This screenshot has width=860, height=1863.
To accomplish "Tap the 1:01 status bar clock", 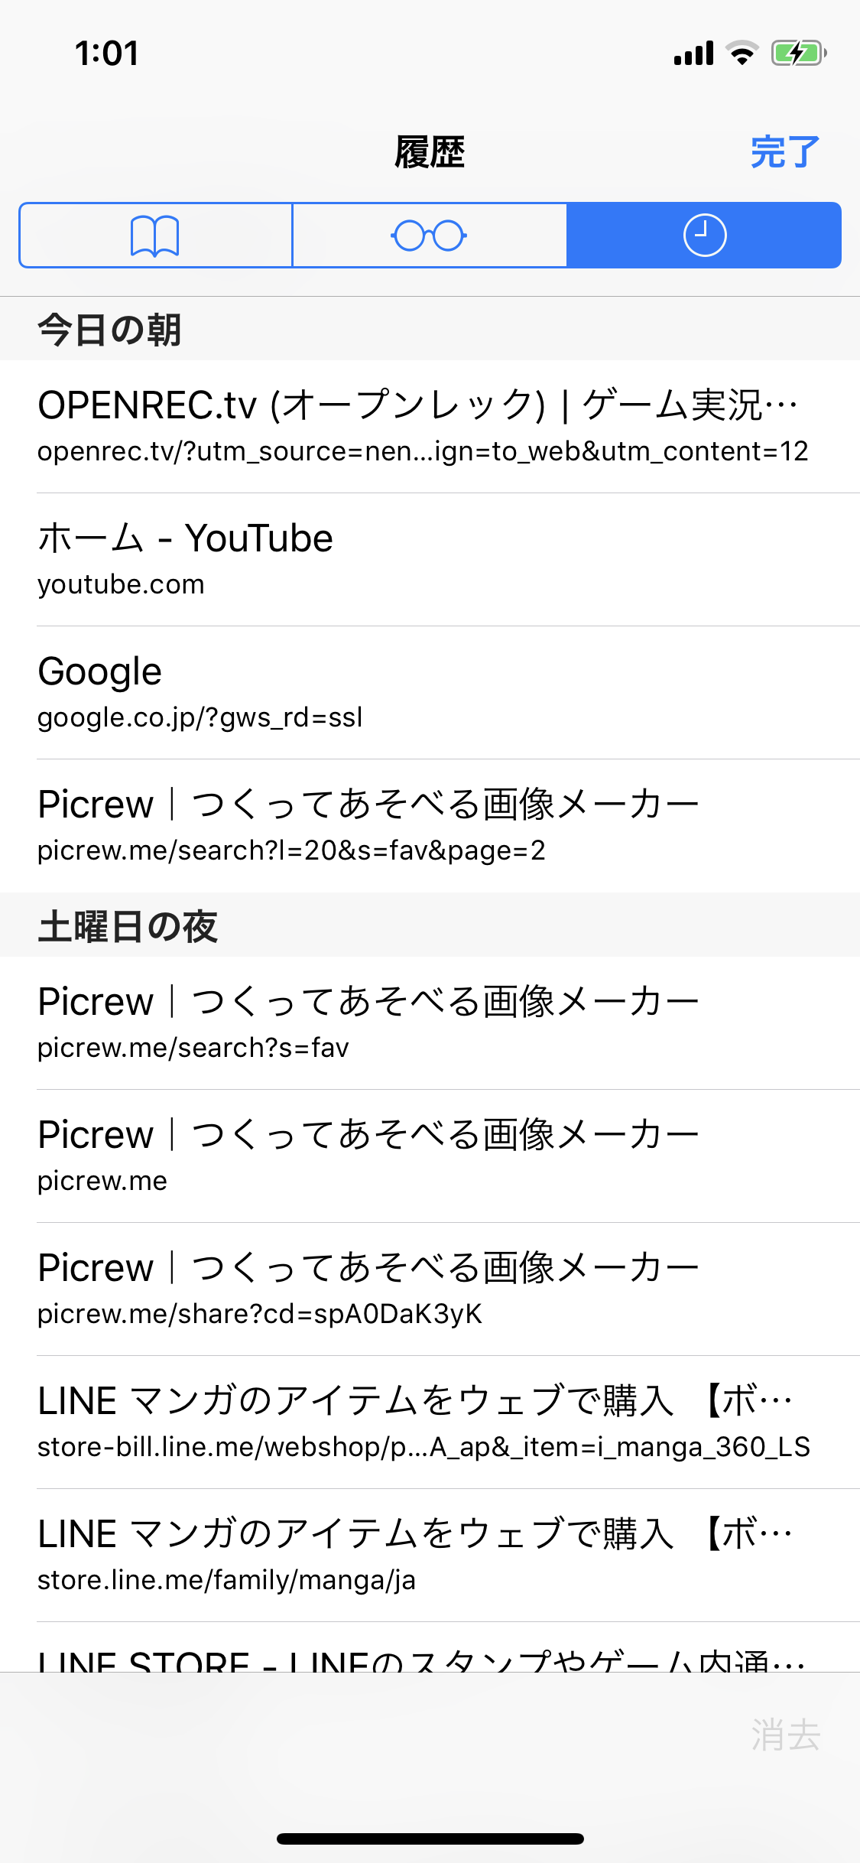I will (x=107, y=54).
